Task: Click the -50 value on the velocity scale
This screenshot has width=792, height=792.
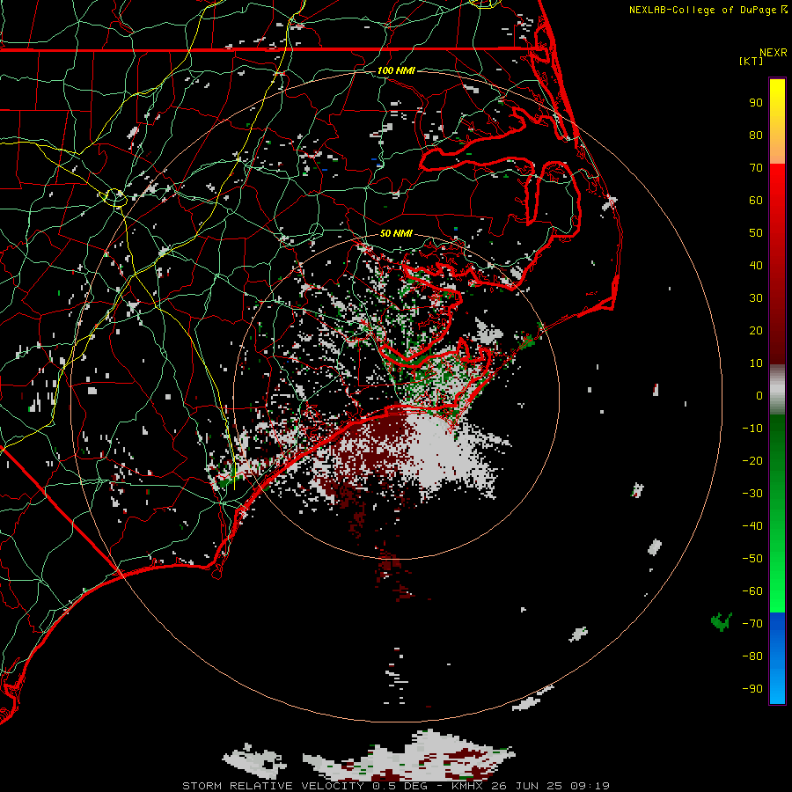Action: click(x=752, y=559)
